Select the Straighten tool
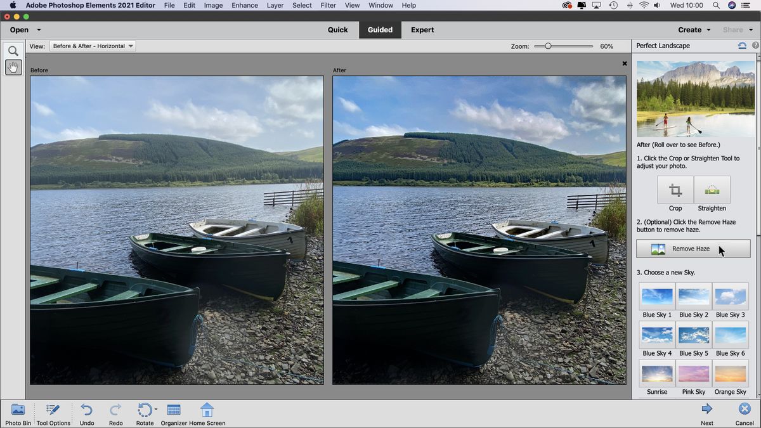The image size is (761, 428). (x=712, y=190)
